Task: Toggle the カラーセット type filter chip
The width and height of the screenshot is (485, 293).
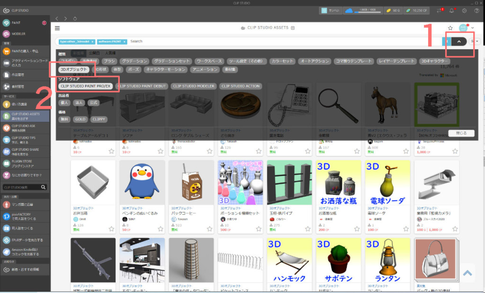Action: click(282, 61)
